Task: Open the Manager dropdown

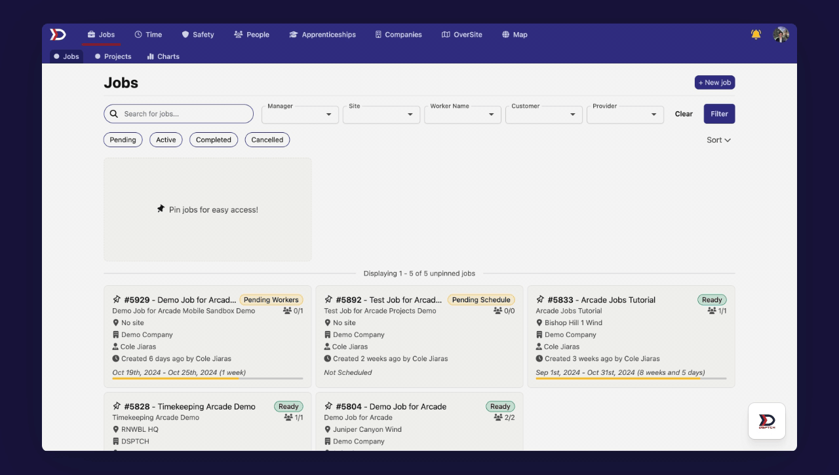Action: (x=300, y=114)
